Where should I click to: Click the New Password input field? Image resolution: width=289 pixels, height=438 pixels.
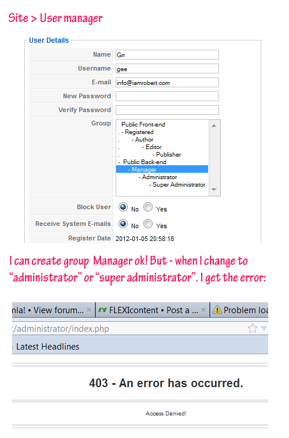167,96
